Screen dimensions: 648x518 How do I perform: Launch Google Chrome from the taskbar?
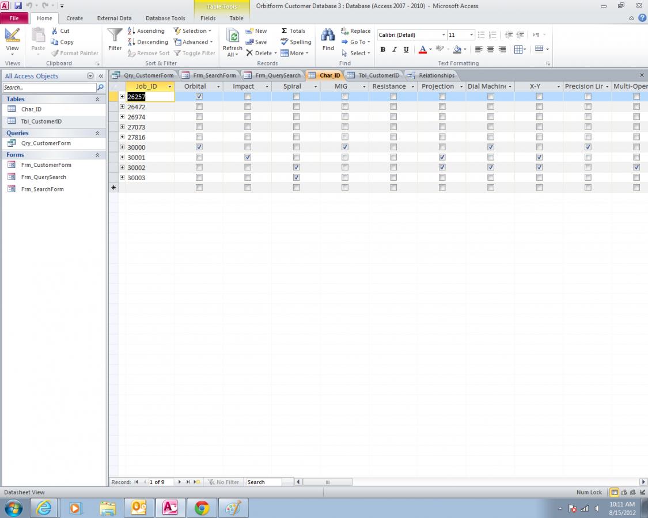(x=202, y=508)
